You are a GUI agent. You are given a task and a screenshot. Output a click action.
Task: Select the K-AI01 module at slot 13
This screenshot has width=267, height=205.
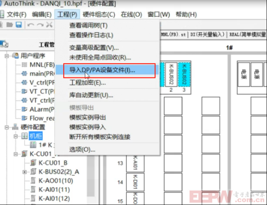(135, 163)
